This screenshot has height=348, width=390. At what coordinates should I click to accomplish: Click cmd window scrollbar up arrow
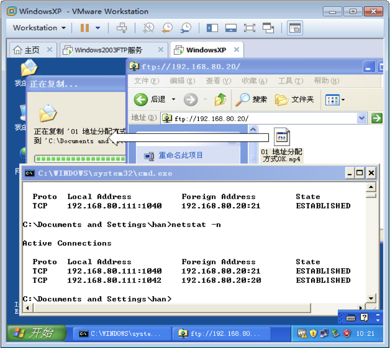click(371, 187)
